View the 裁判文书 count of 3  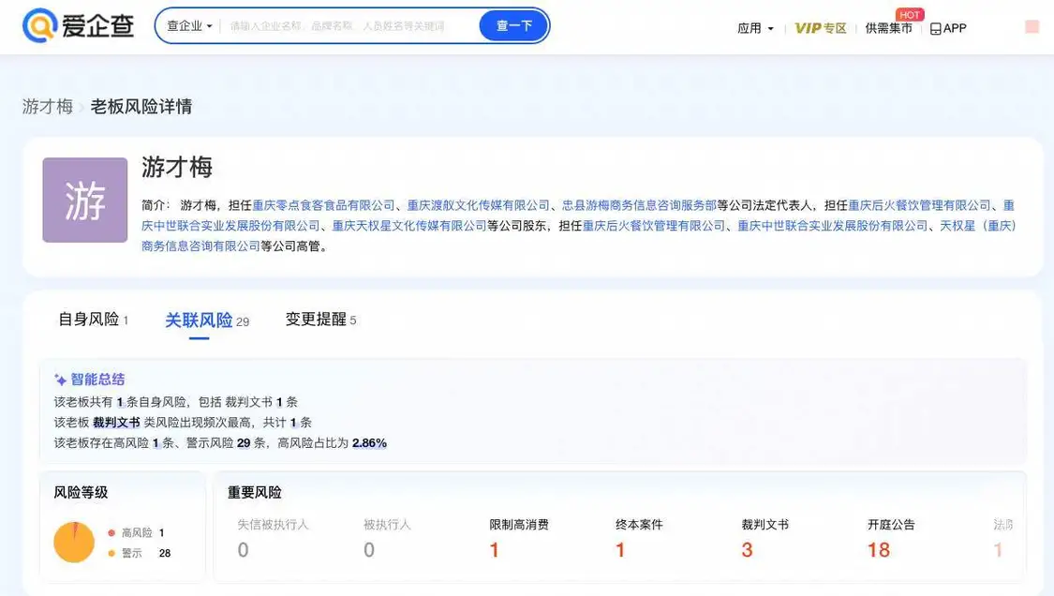[747, 550]
